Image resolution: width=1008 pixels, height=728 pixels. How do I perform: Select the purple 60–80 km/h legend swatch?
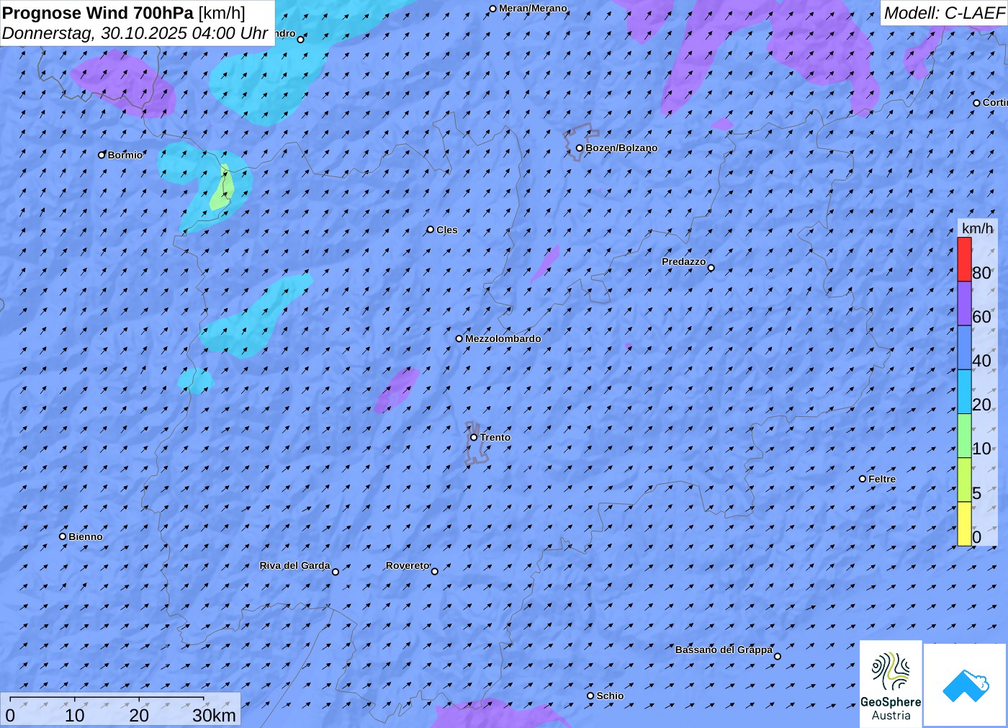pos(964,303)
